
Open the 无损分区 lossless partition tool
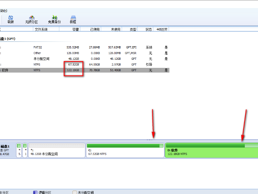pos(31,19)
